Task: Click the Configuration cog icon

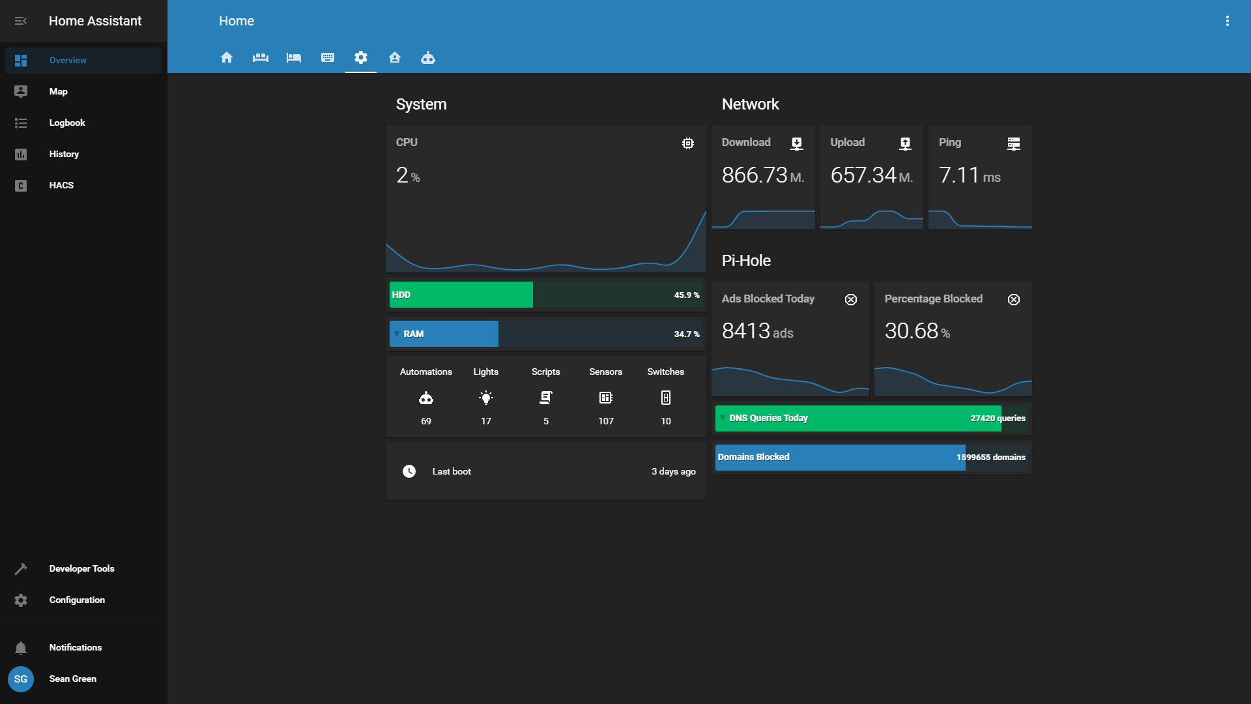Action: (x=21, y=600)
